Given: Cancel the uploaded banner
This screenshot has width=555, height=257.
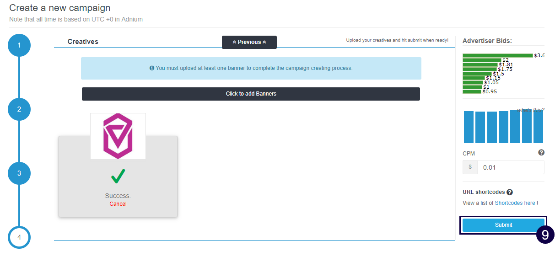Looking at the screenshot, I should 118,204.
